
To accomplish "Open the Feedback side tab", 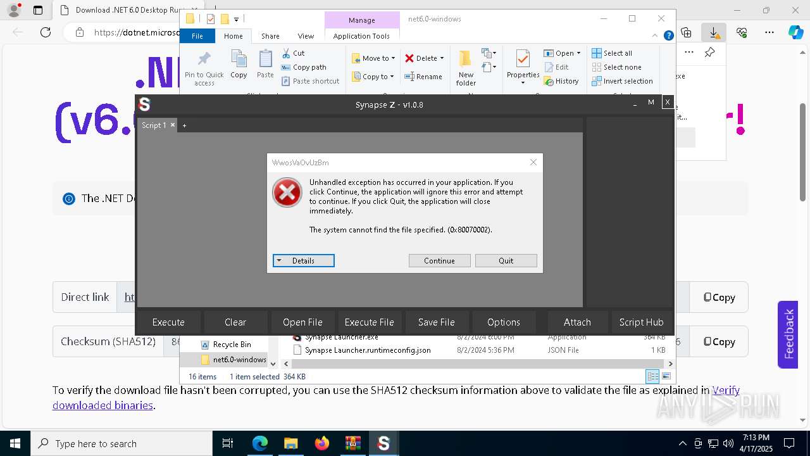I will pyautogui.click(x=788, y=334).
